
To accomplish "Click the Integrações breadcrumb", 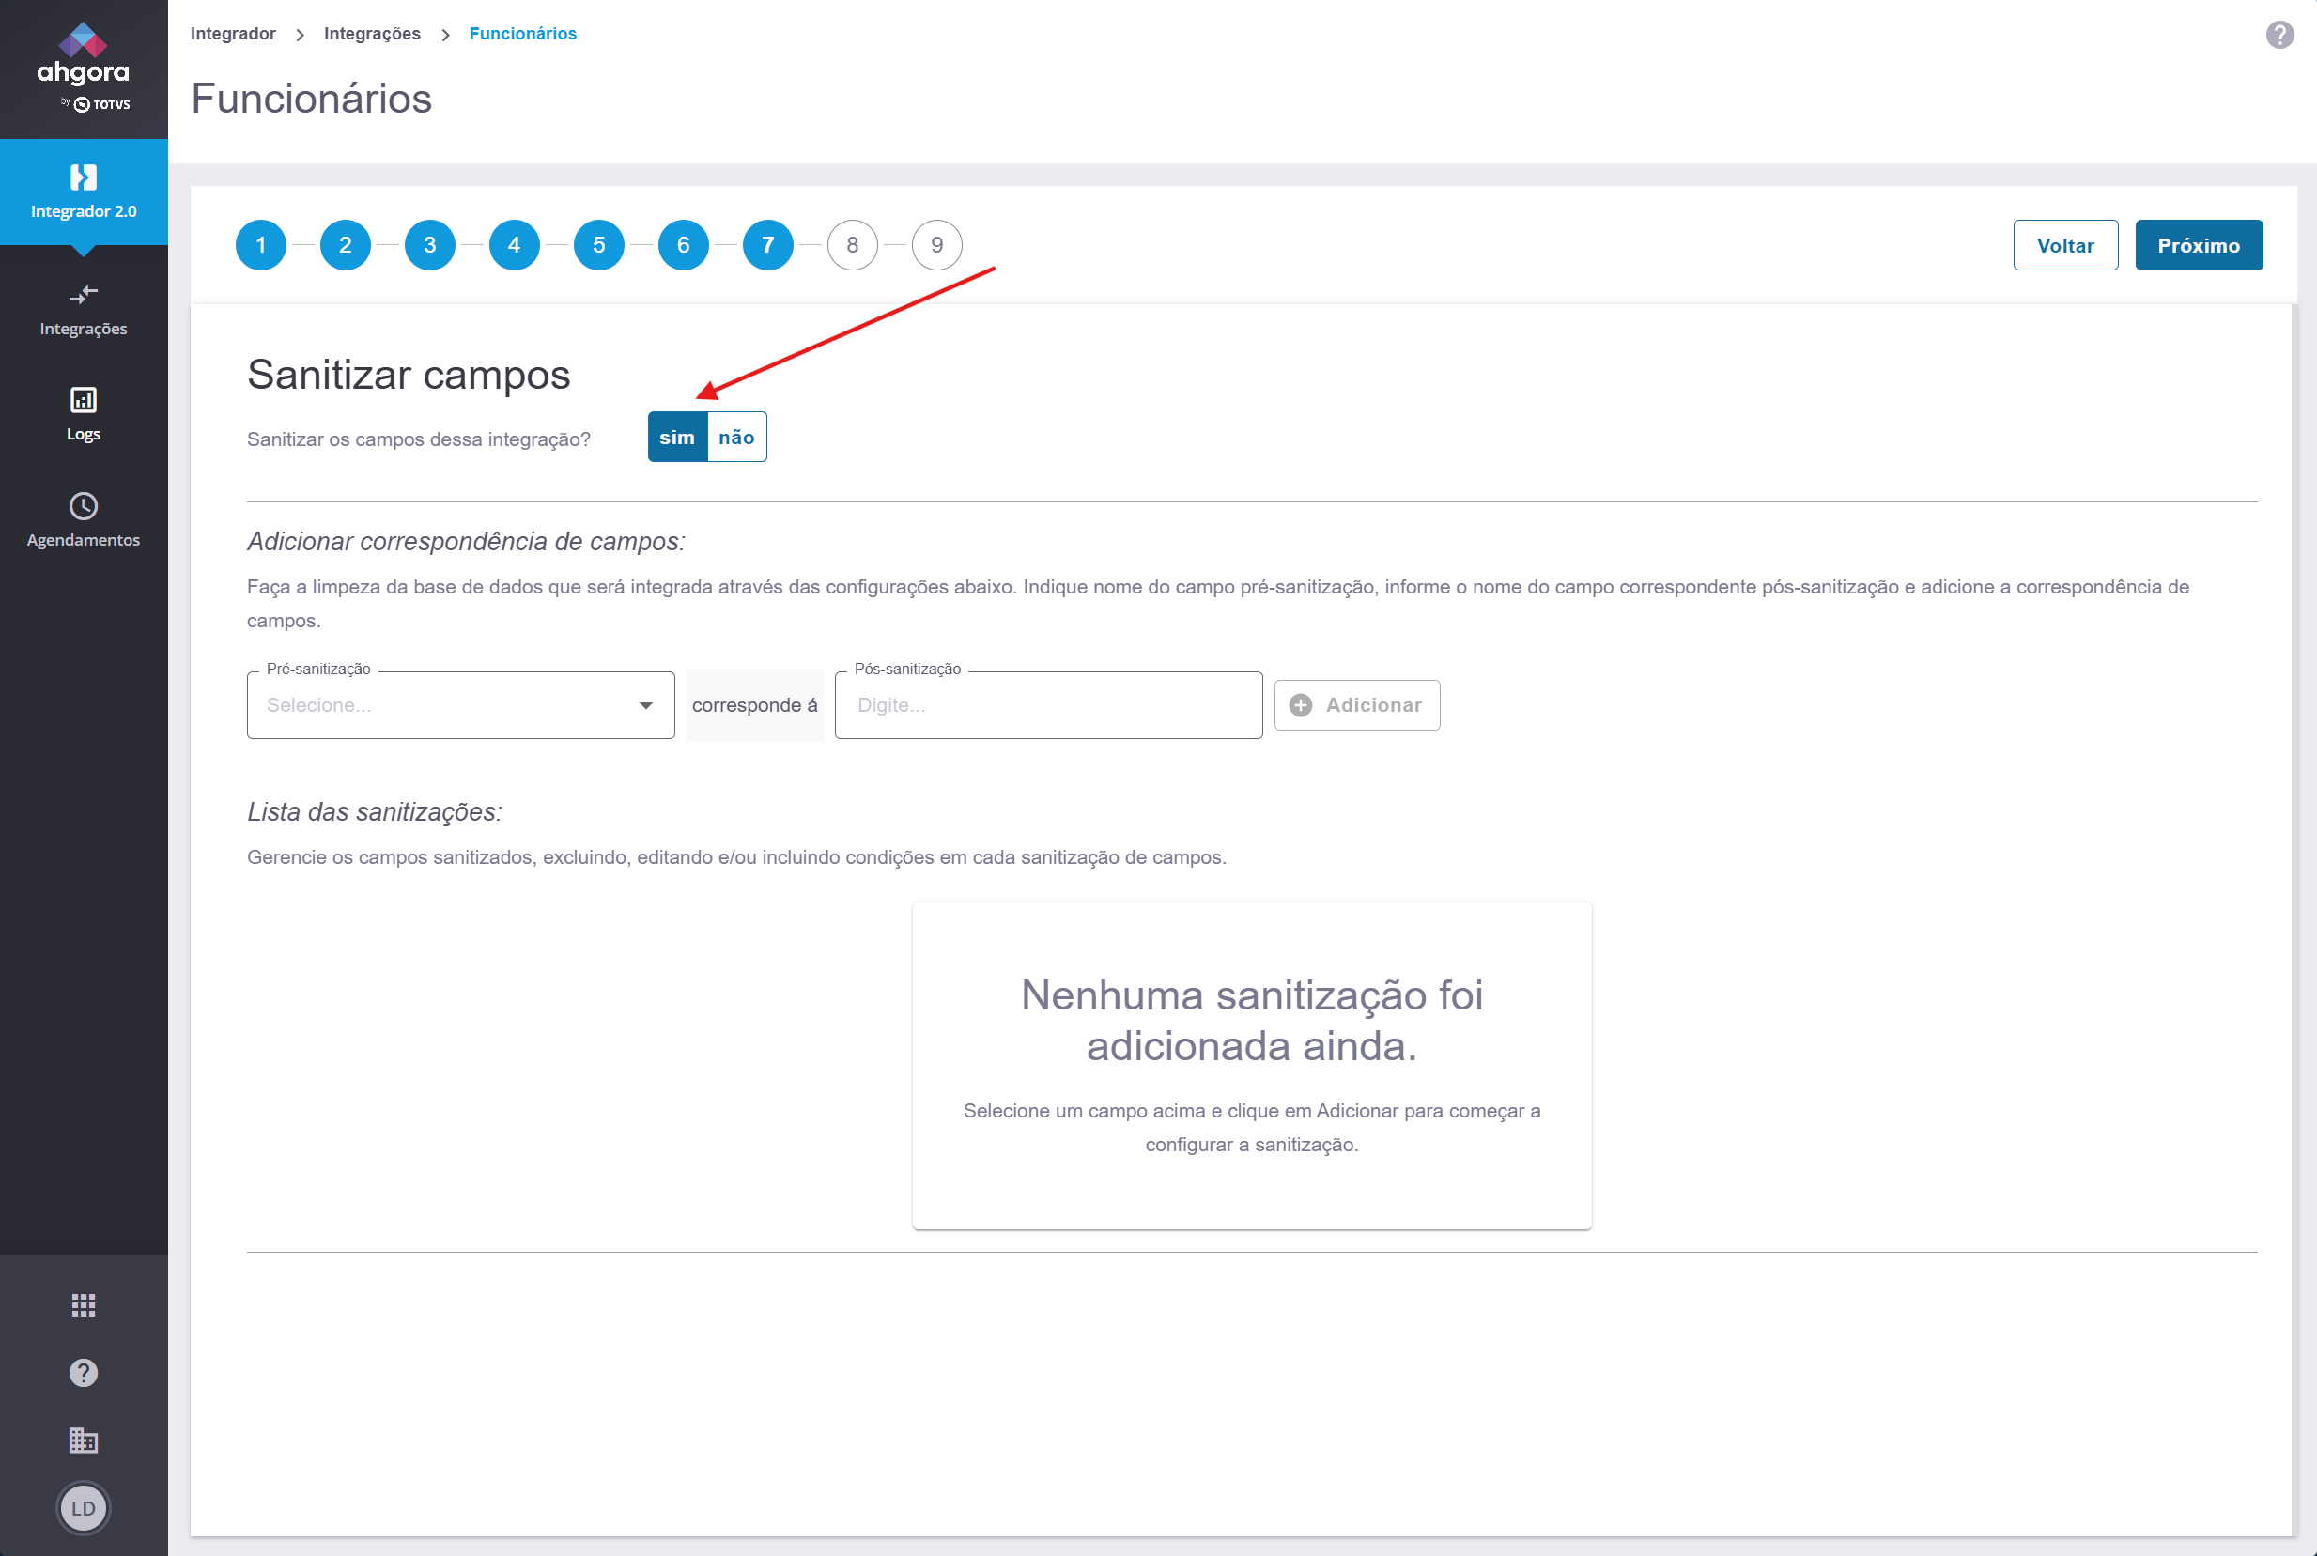I will click(372, 34).
